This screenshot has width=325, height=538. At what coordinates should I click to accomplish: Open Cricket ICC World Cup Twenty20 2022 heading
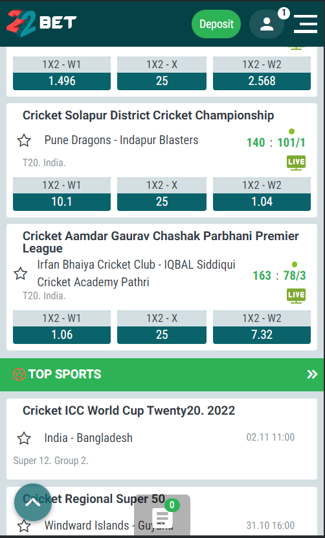(x=129, y=411)
